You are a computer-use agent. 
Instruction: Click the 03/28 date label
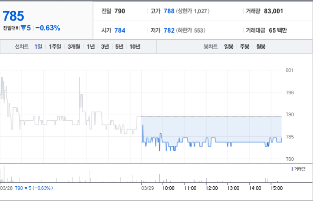click(x=6, y=188)
